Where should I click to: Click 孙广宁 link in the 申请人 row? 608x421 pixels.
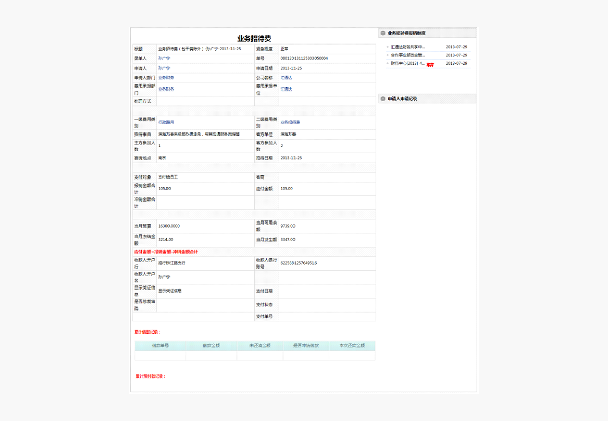164,68
